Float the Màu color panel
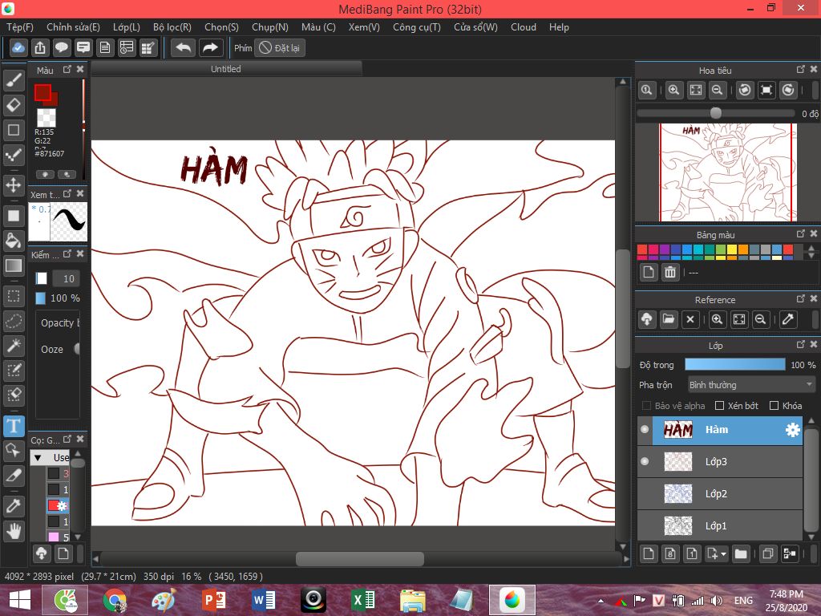Screen dimensions: 821x616 click(67, 69)
